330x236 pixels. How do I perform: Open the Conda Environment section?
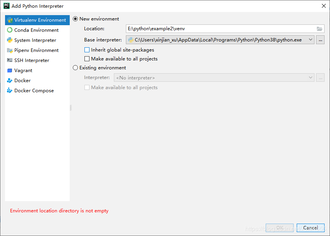(36, 30)
